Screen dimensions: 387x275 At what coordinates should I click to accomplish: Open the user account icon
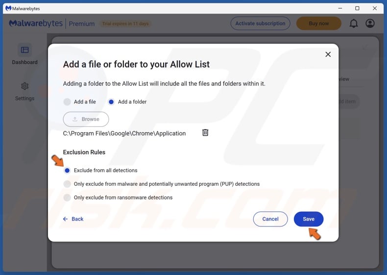[x=370, y=24]
